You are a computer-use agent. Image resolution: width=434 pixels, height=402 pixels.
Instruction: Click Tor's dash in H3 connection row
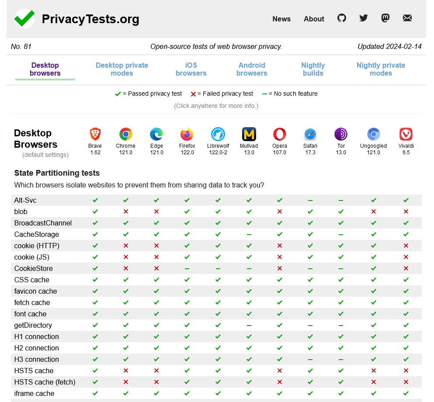tap(341, 360)
